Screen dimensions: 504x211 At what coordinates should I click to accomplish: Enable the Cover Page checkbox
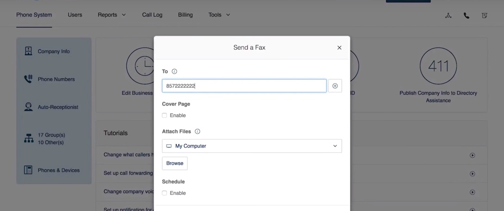[x=165, y=116]
